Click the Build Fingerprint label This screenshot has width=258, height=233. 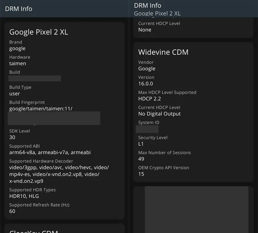click(27, 102)
